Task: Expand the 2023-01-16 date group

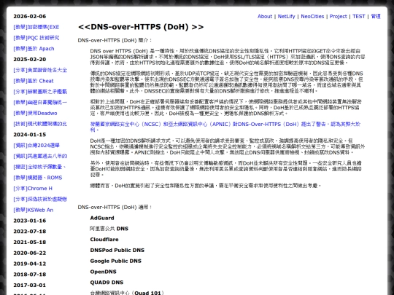Action: point(30,221)
